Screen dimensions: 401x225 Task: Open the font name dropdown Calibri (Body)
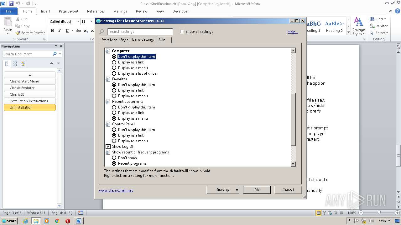pos(78,22)
